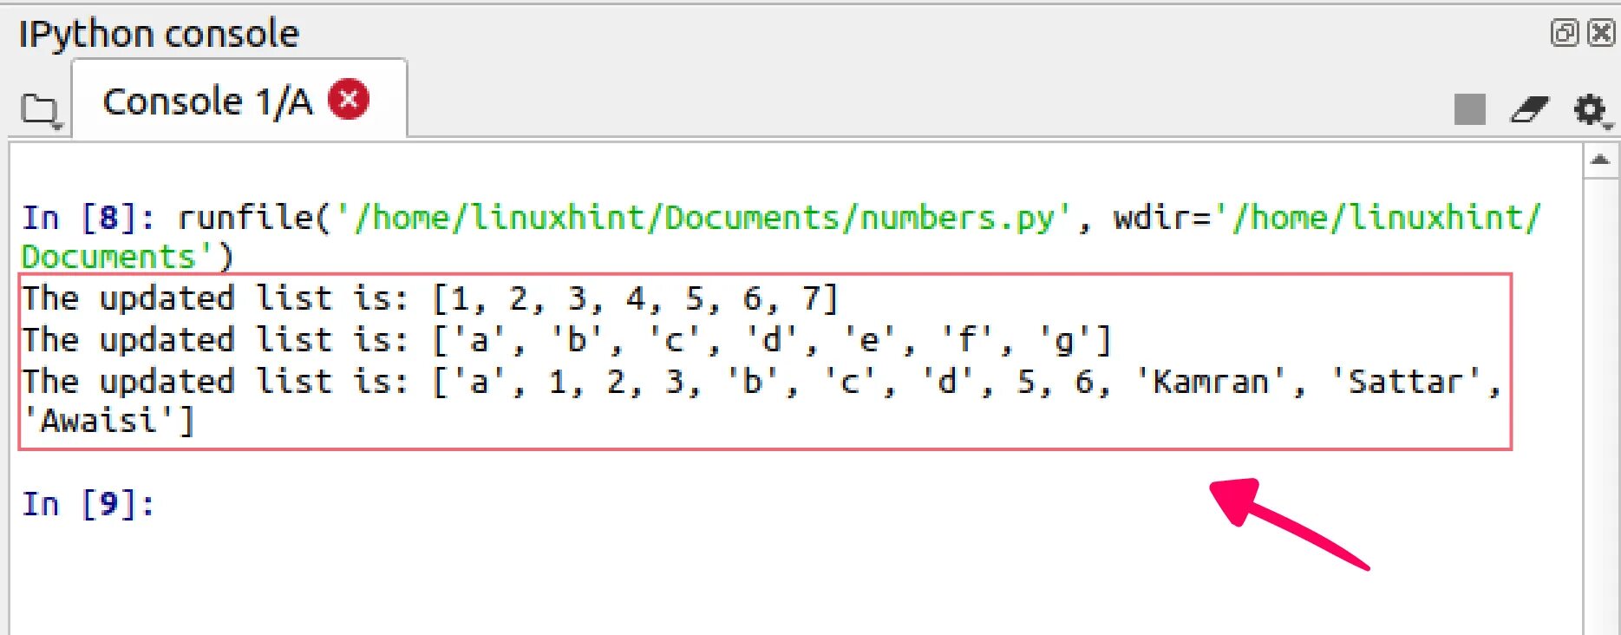Click output line ending with 6, 7]

(x=431, y=298)
